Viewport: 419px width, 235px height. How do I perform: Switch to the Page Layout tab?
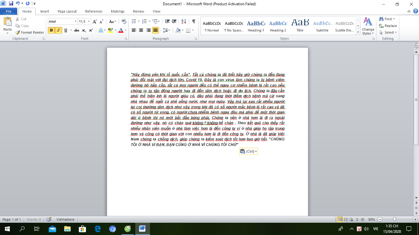click(67, 11)
